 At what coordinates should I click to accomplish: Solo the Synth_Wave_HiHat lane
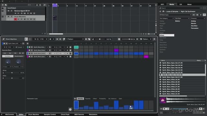pyautogui.click(x=32, y=53)
